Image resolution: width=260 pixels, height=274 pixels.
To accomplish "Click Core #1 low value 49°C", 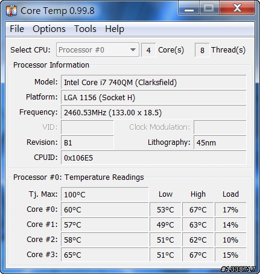I will click(x=165, y=225).
